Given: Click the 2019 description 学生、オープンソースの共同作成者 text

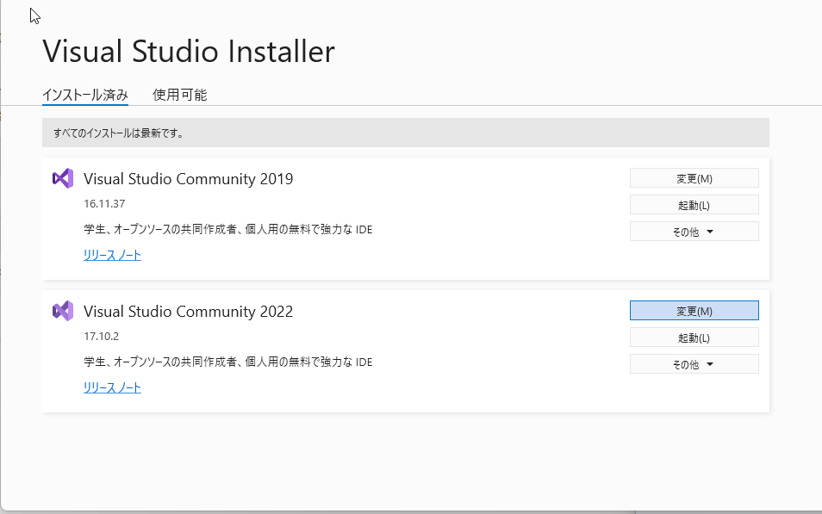Looking at the screenshot, I should tap(227, 230).
